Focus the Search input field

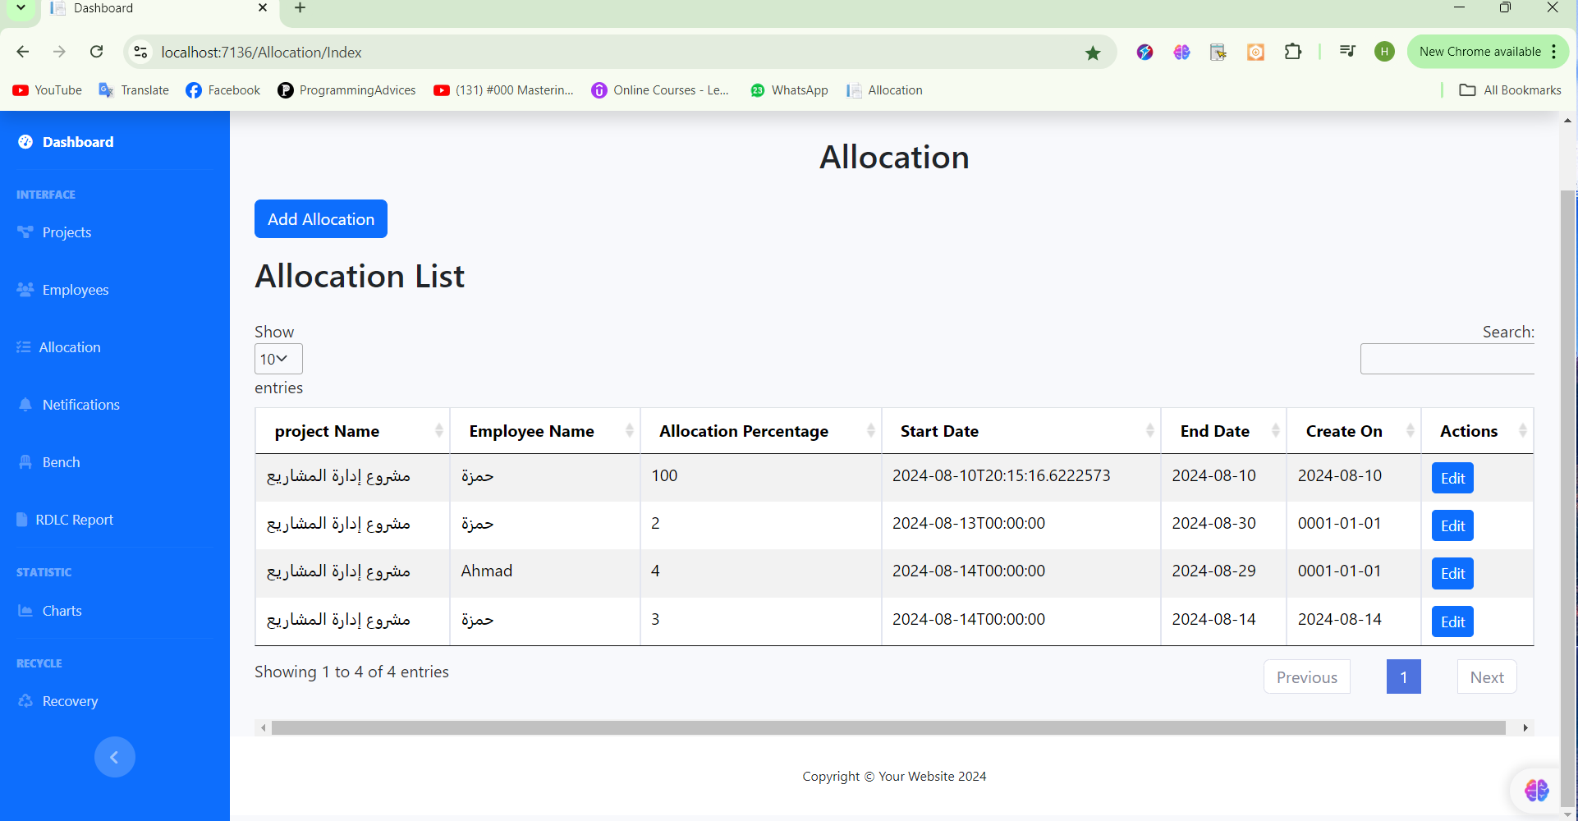click(x=1447, y=359)
